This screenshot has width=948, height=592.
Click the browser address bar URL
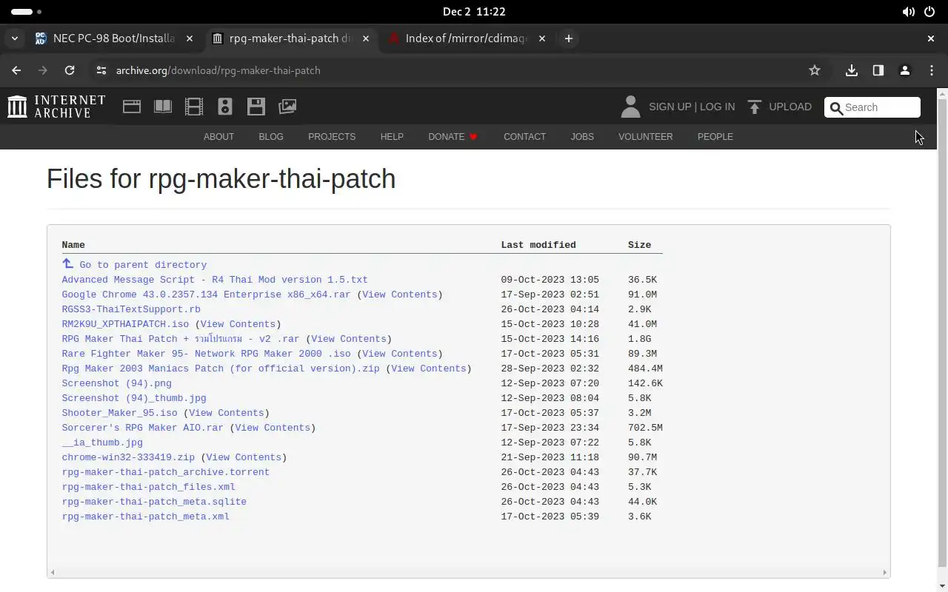[218, 70]
